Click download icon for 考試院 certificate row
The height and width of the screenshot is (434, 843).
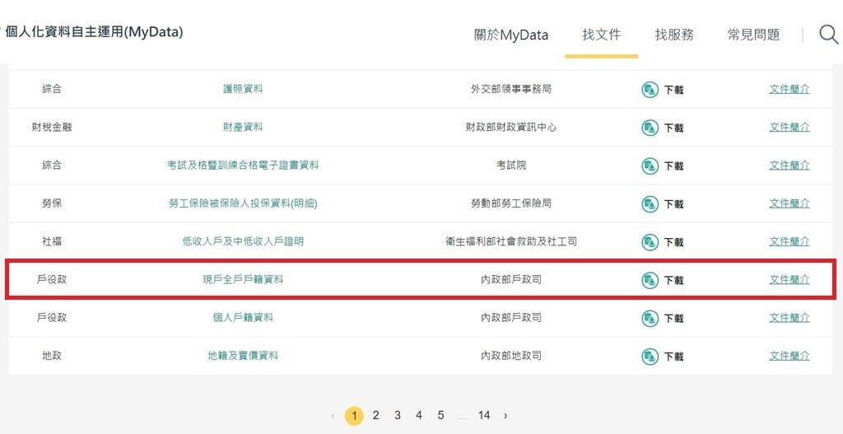(650, 166)
